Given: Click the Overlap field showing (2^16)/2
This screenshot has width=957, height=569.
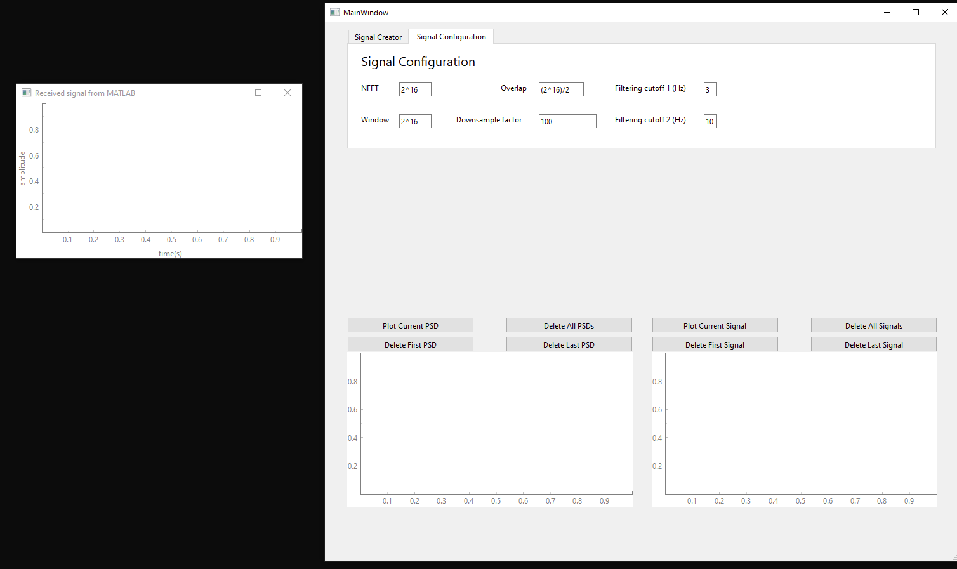Looking at the screenshot, I should click(x=561, y=89).
